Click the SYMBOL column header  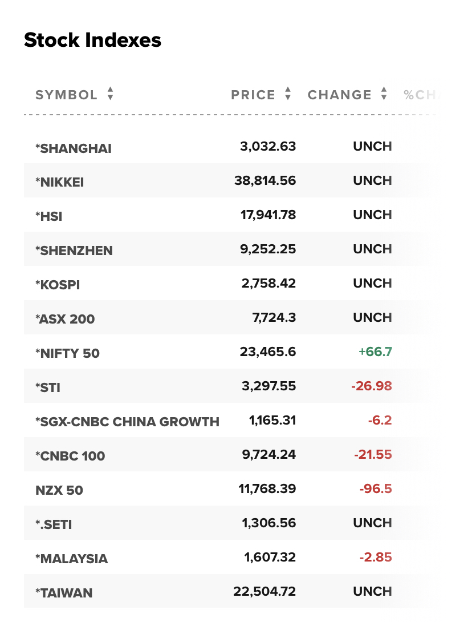pyautogui.click(x=66, y=95)
